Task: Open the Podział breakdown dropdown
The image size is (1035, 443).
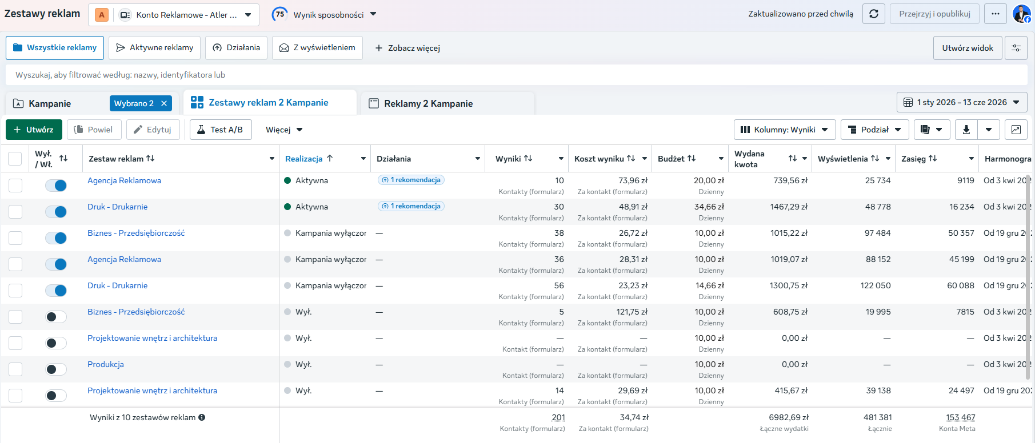Action: (874, 130)
